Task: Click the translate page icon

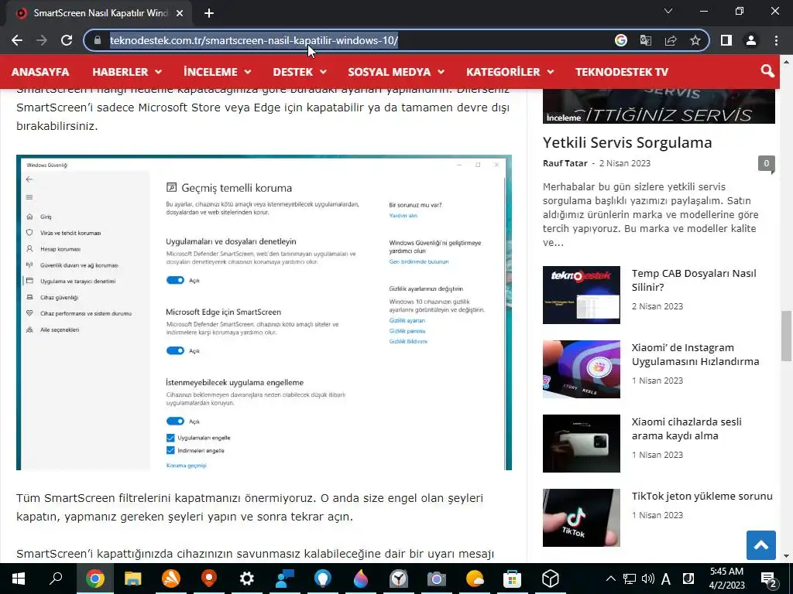Action: (646, 40)
